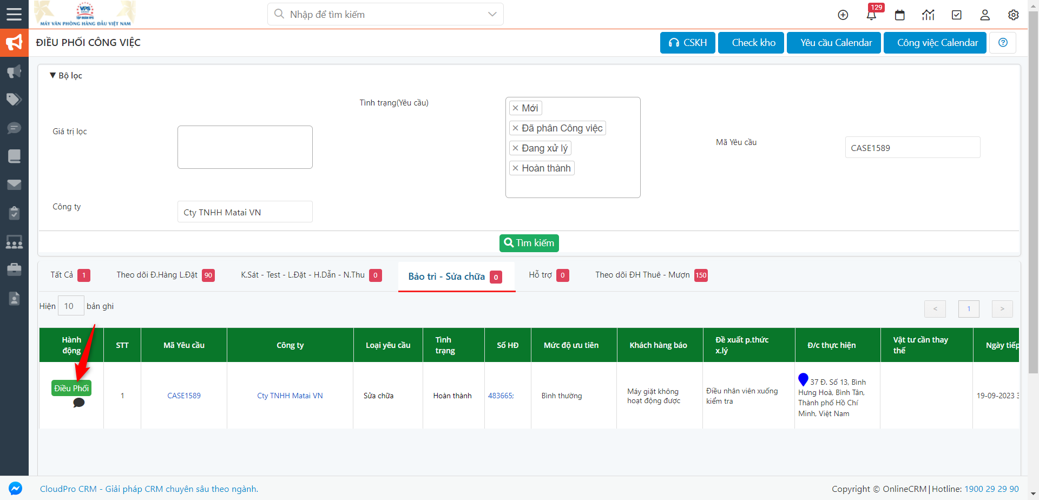This screenshot has height=500, width=1039.
Task: Open the tasks checkbox icon in top bar
Action: point(957,15)
